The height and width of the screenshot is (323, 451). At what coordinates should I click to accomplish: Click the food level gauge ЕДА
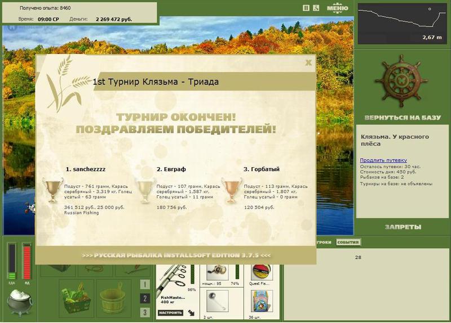pos(12,261)
